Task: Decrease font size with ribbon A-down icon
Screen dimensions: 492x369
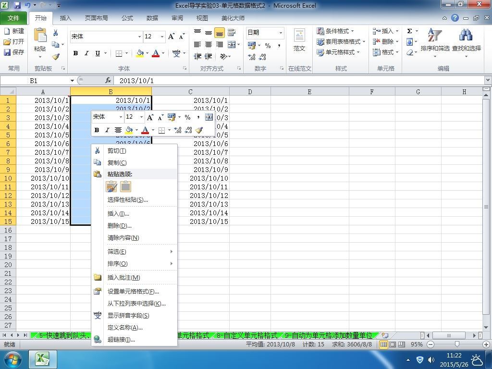Action: (182, 37)
